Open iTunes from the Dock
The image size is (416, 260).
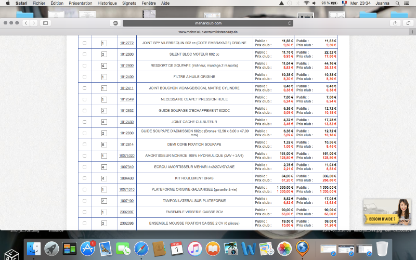coord(194,249)
